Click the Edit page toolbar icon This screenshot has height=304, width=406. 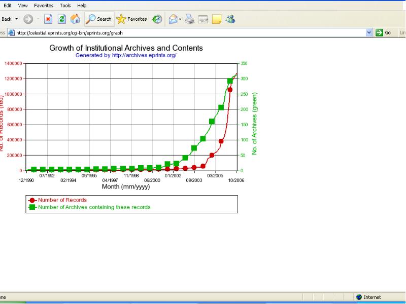point(203,19)
